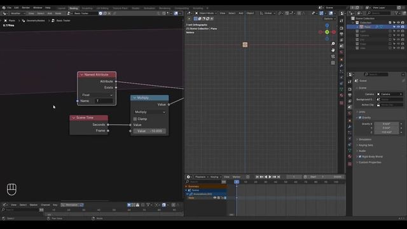The image size is (407, 229).
Task: Open the Object Mode dropdown in viewport
Action: (x=206, y=13)
